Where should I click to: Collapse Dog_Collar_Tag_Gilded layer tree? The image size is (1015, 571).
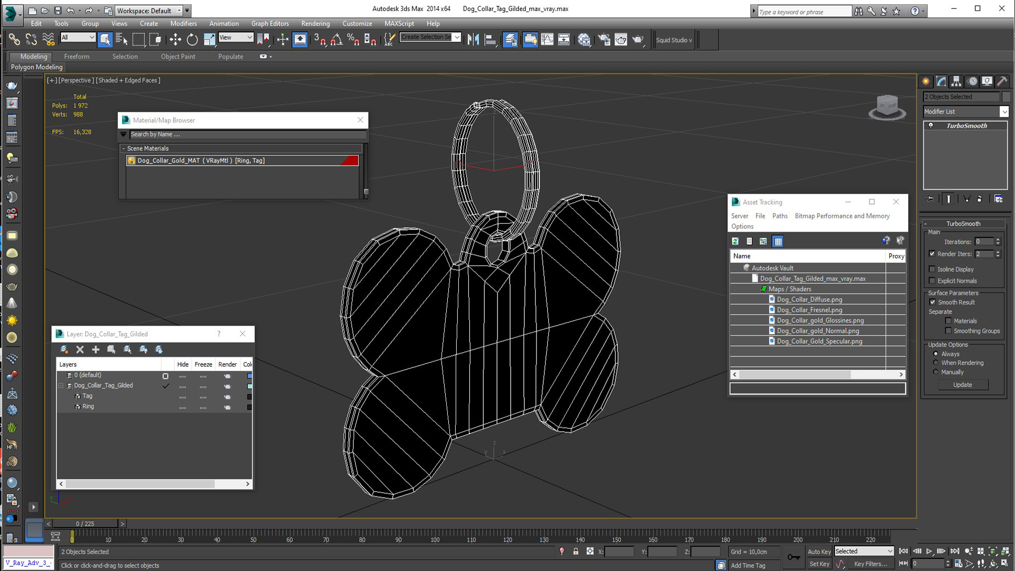click(61, 385)
